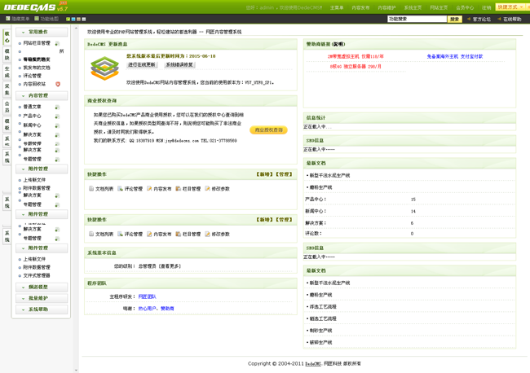The height and width of the screenshot is (373, 530).
Task: Open 内容发布 in the top navigation
Action: (360, 8)
